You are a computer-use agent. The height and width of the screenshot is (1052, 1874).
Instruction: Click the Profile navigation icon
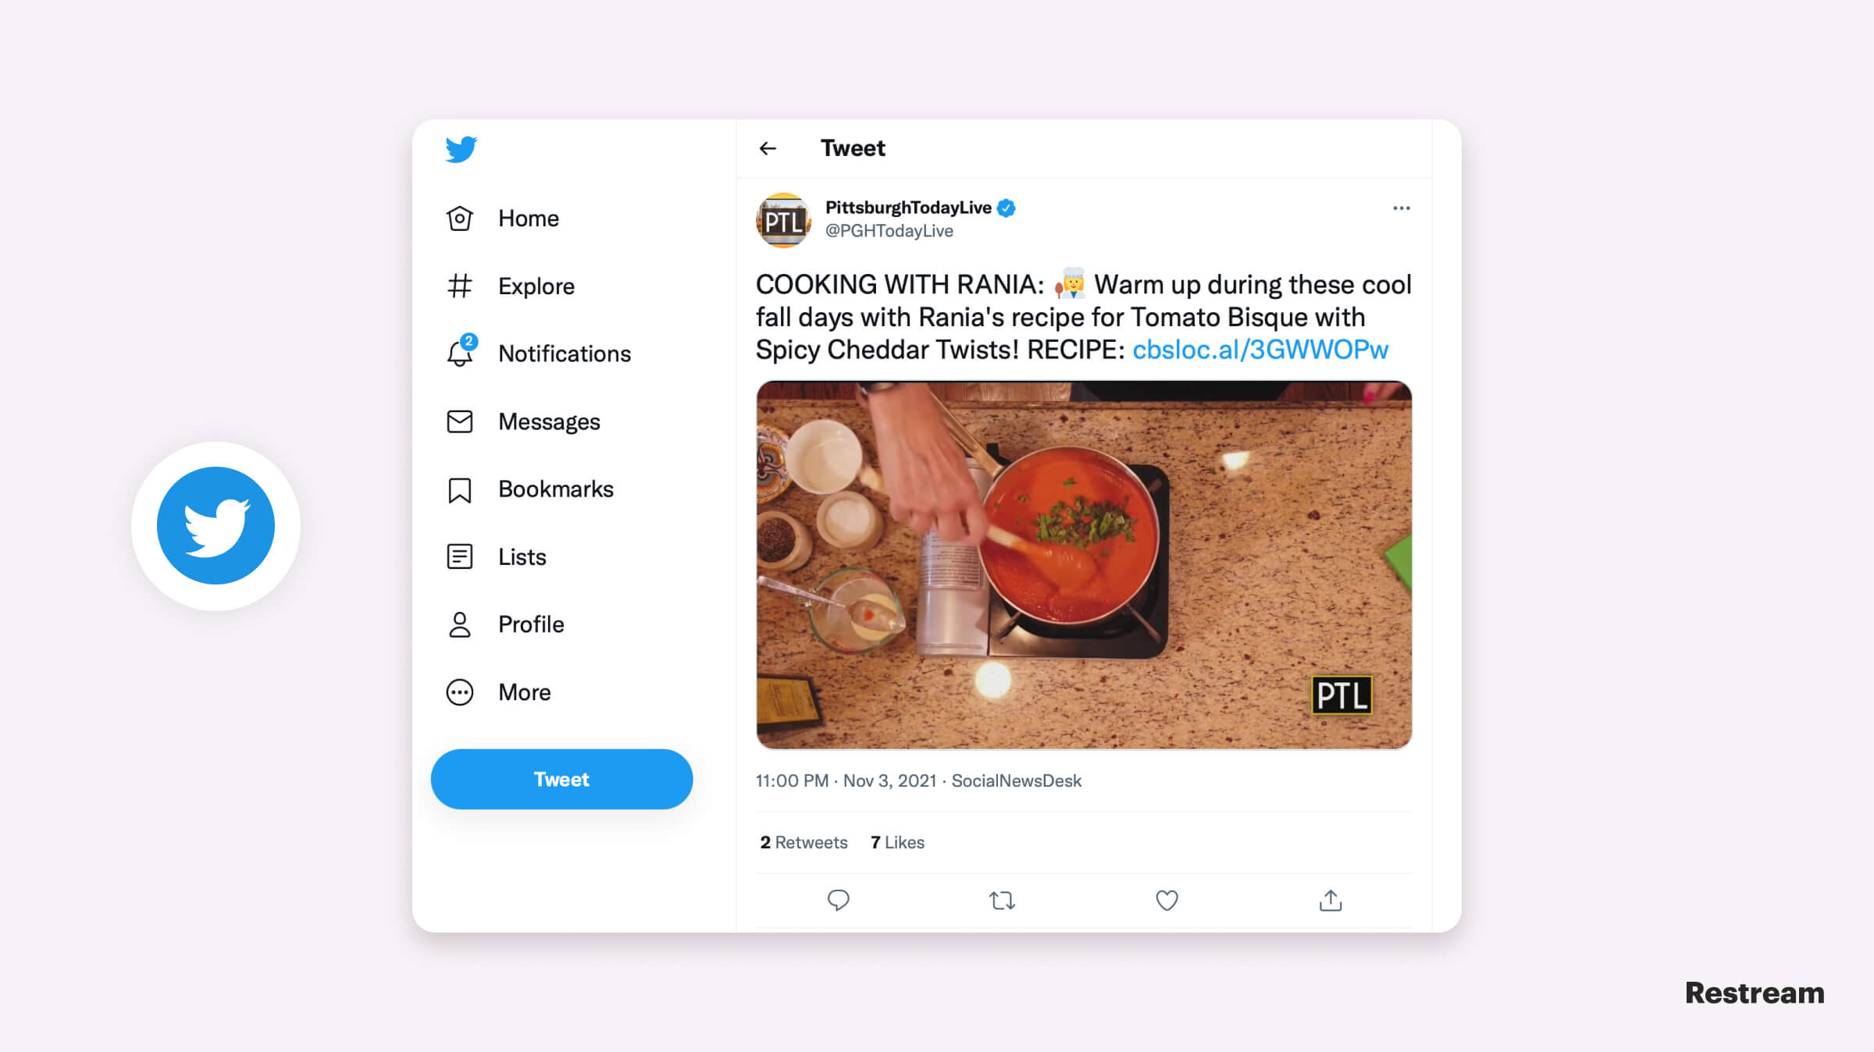[x=458, y=624]
